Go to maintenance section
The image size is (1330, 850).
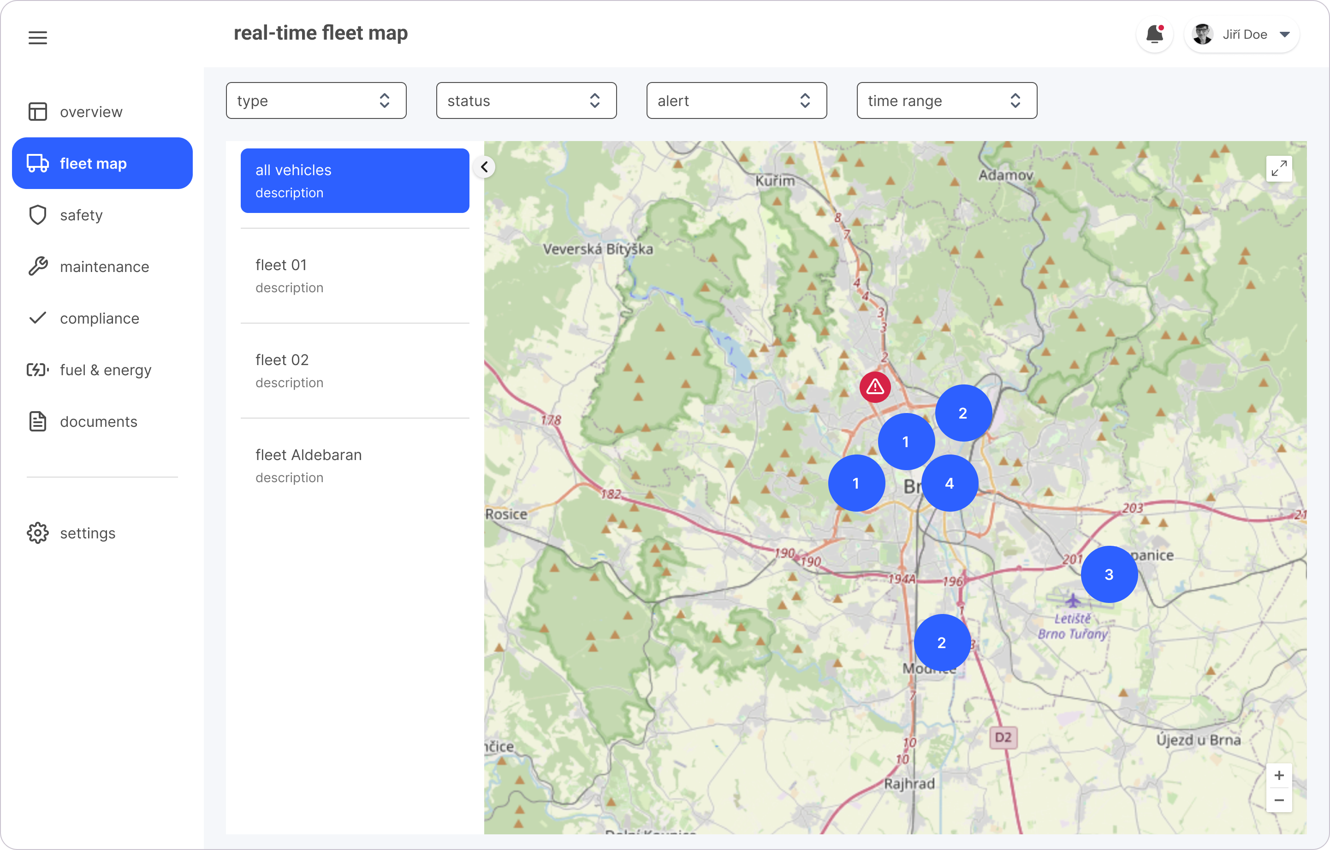point(104,266)
